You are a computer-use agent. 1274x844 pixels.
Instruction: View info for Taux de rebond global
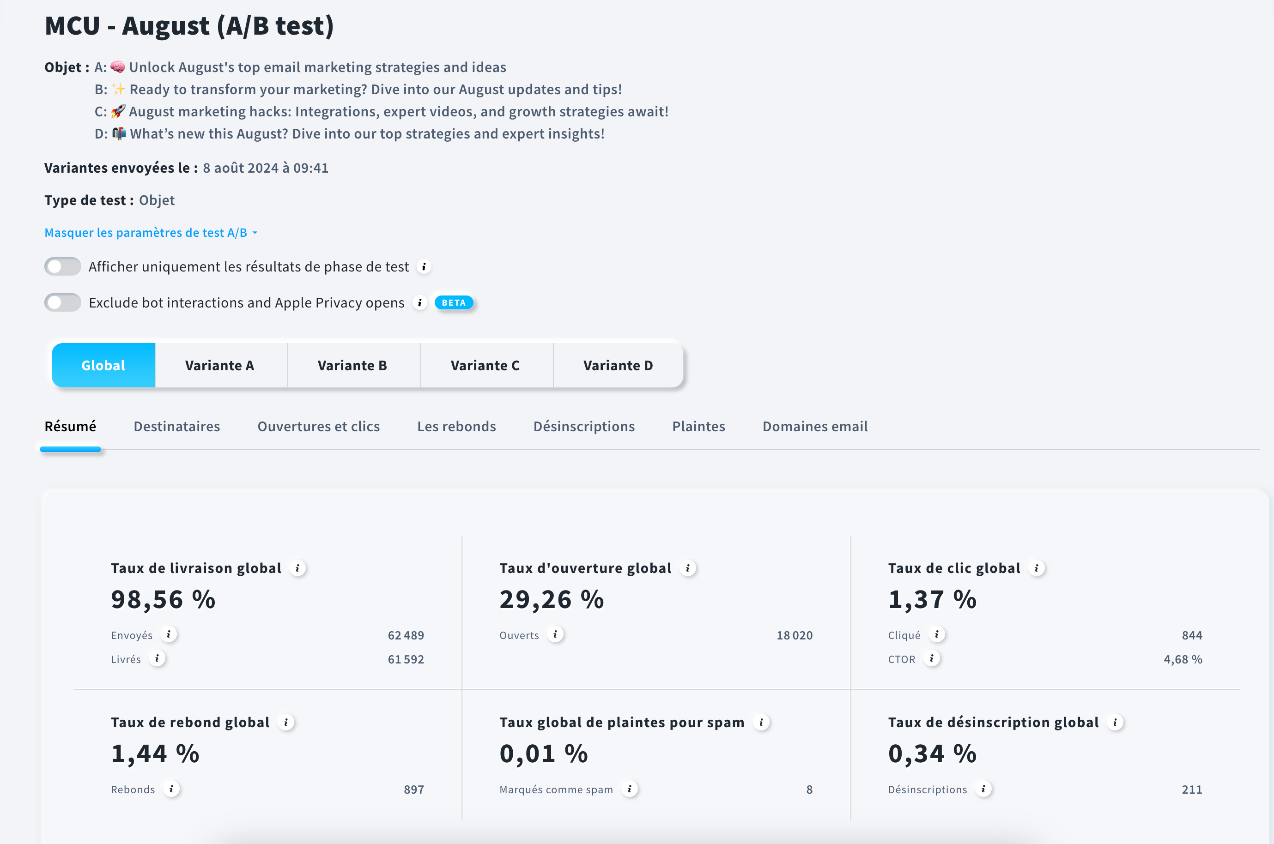point(286,723)
